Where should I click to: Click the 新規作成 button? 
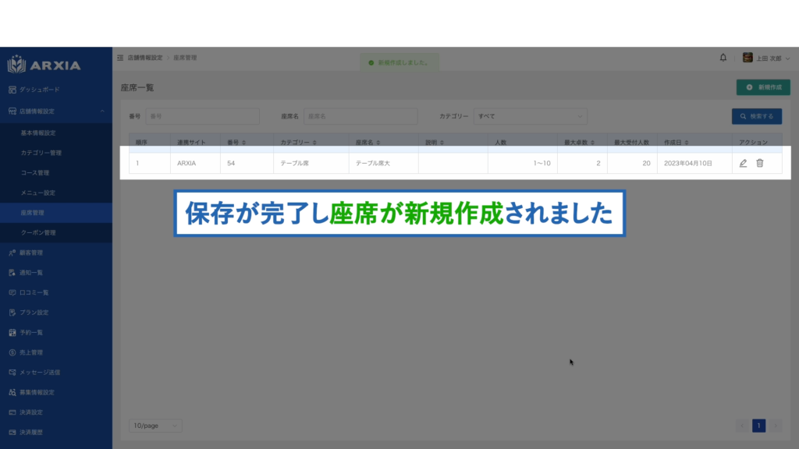[763, 88]
